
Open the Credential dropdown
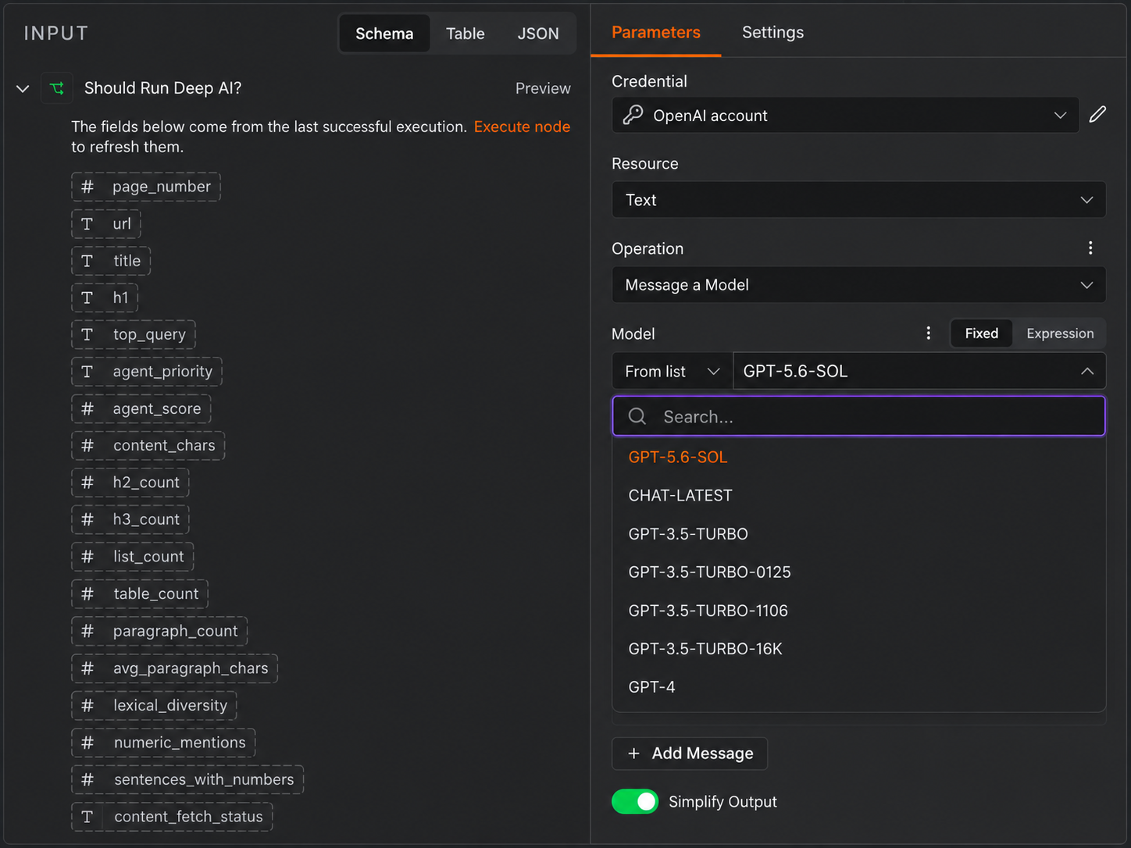coord(845,116)
